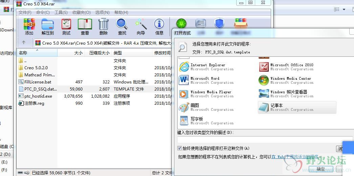Select PTC_D_SSQ.dat... file row
The height and width of the screenshot is (176, 354).
coord(94,89)
